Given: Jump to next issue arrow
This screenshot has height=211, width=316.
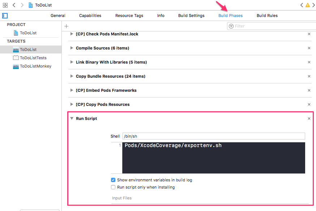Looking at the screenshot, I should pyautogui.click(x=313, y=5).
